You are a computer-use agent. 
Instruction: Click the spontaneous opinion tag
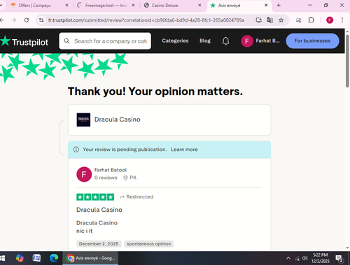pos(149,244)
